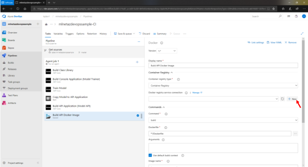
Task: Open the Command dropdown showing build
Action: click(x=223, y=120)
